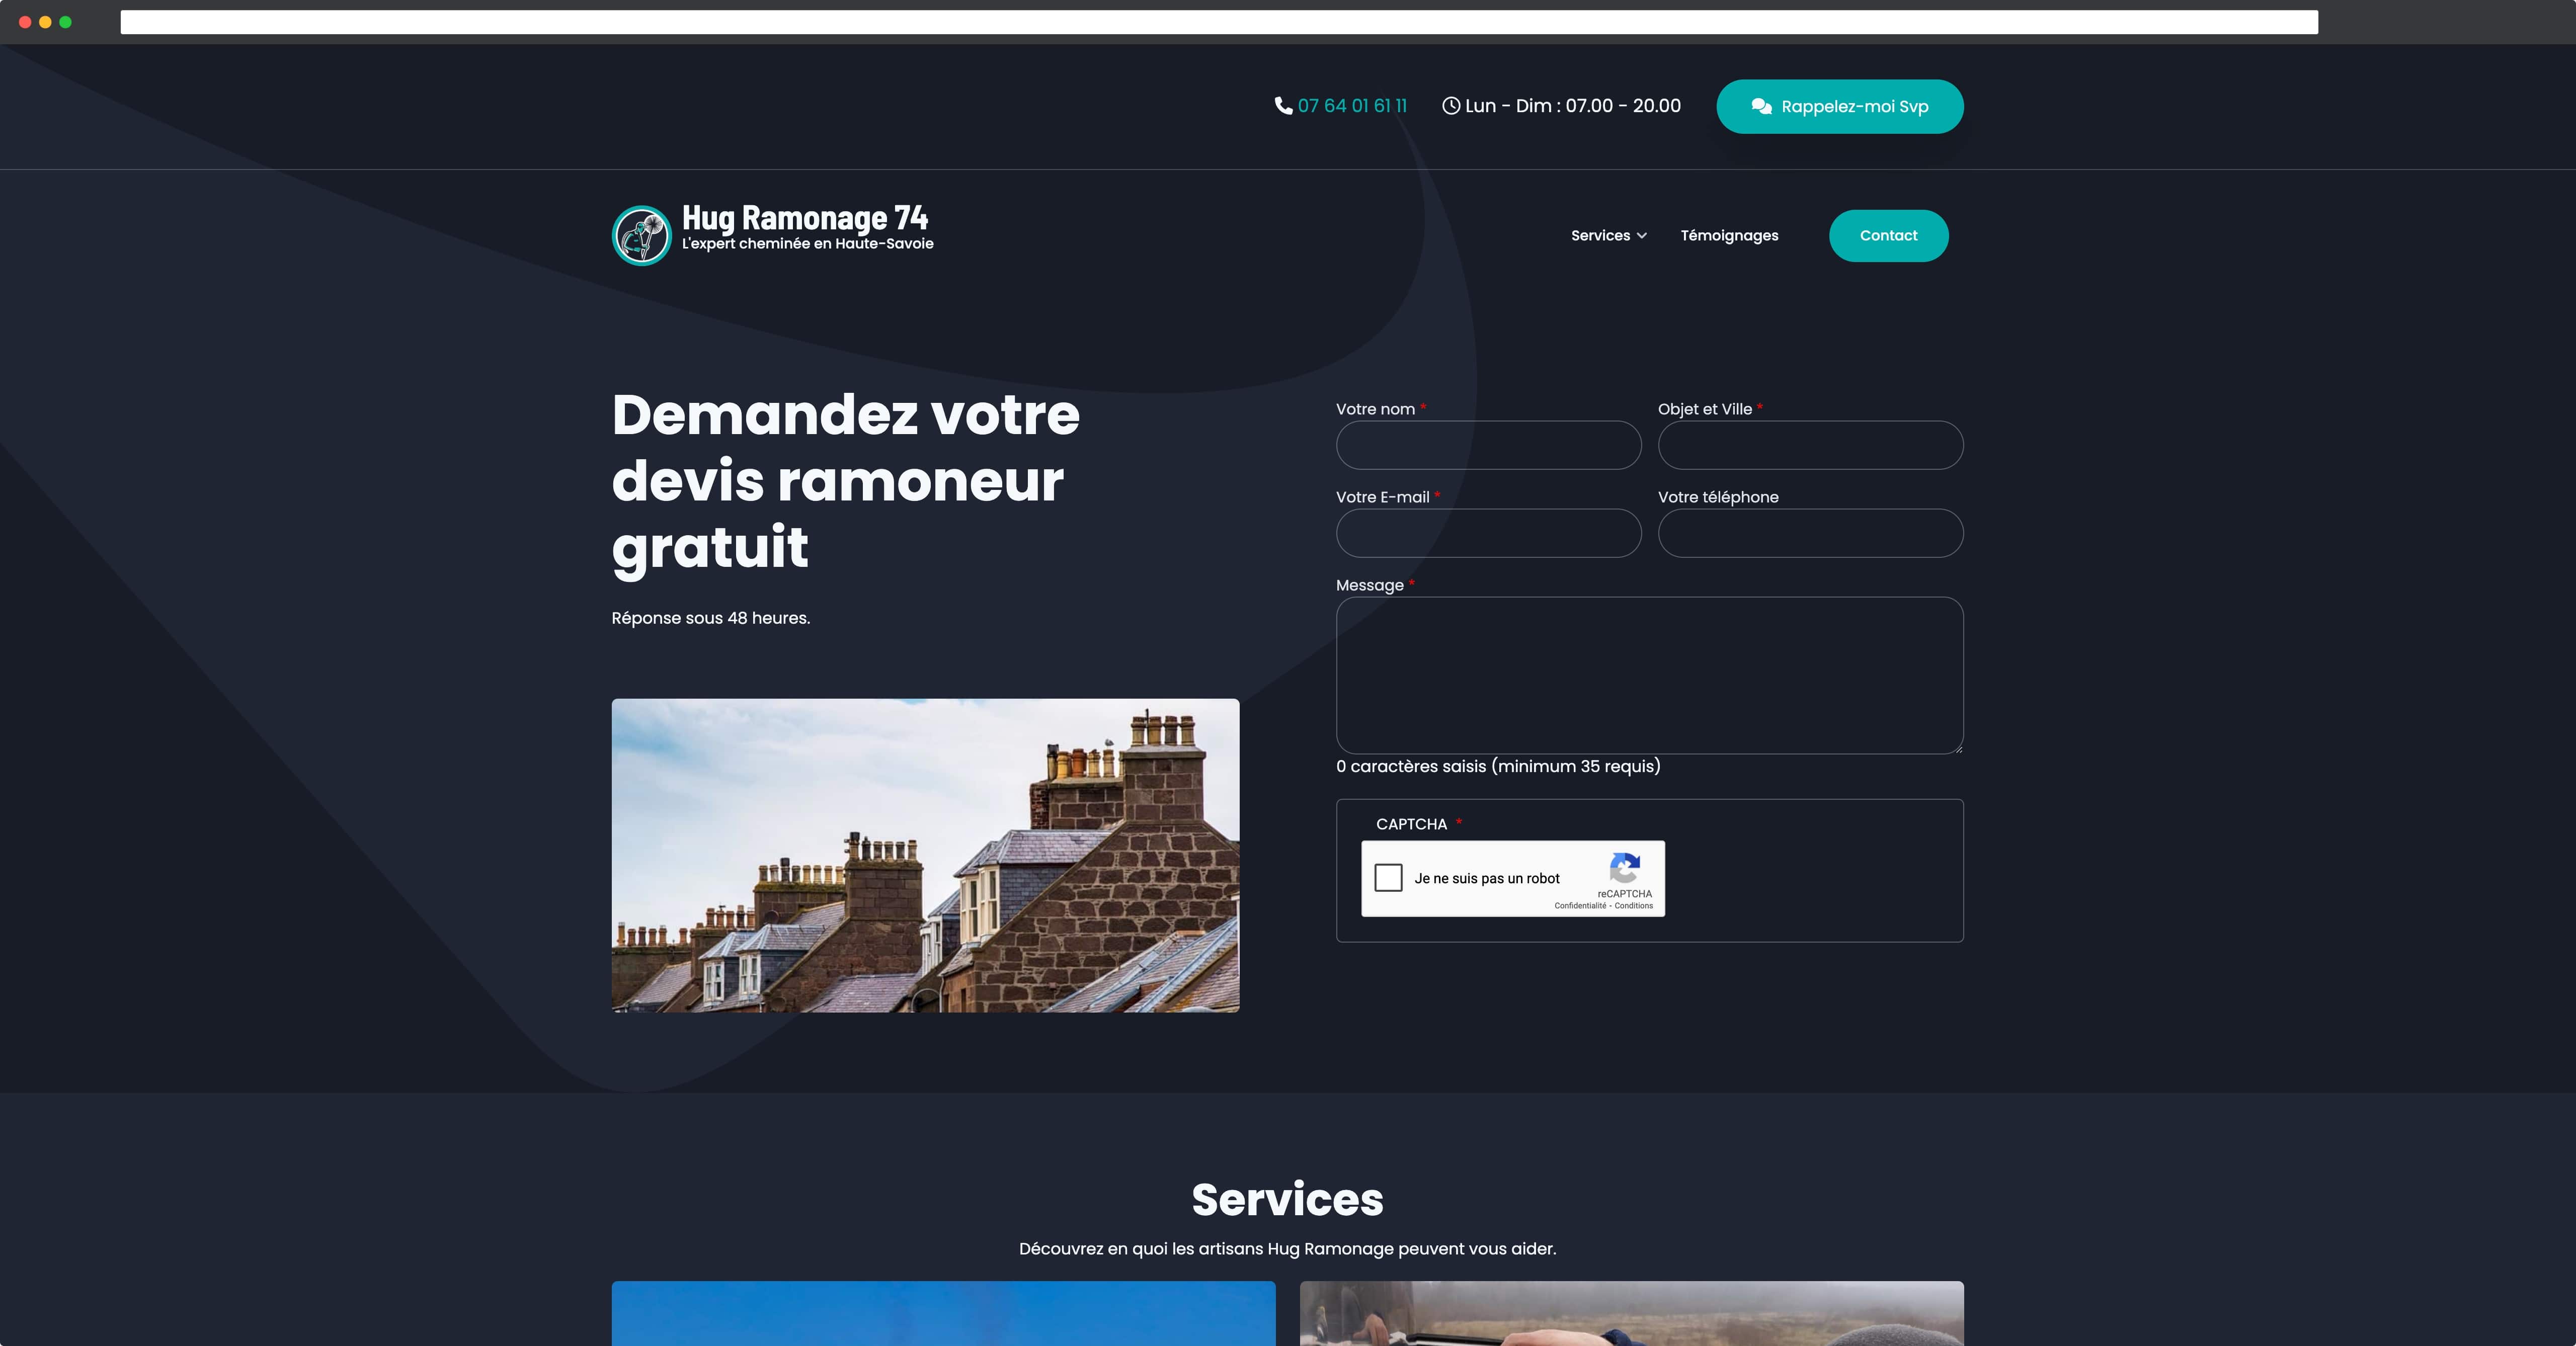Click the Hug Ramonage 74 round logo
The height and width of the screenshot is (1346, 2576).
point(641,236)
